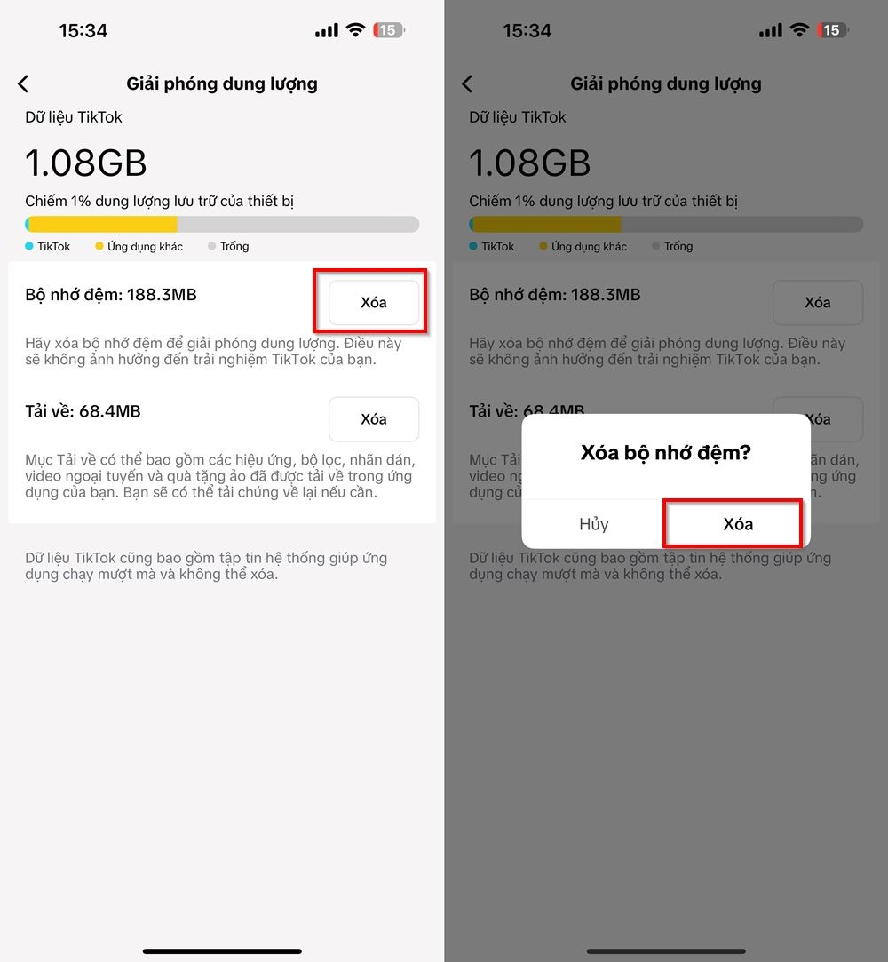Tap battery indicator on left phone screen
The image size is (888, 962).
point(388,30)
